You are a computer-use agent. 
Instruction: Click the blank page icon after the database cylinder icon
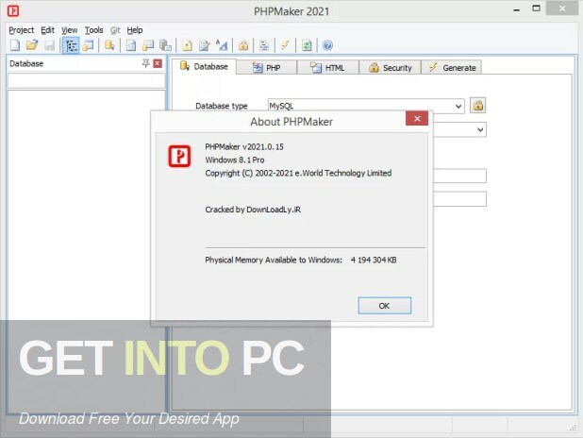(x=131, y=45)
